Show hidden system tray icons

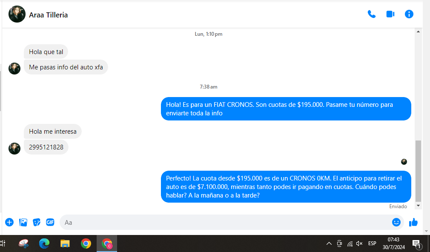(x=329, y=243)
